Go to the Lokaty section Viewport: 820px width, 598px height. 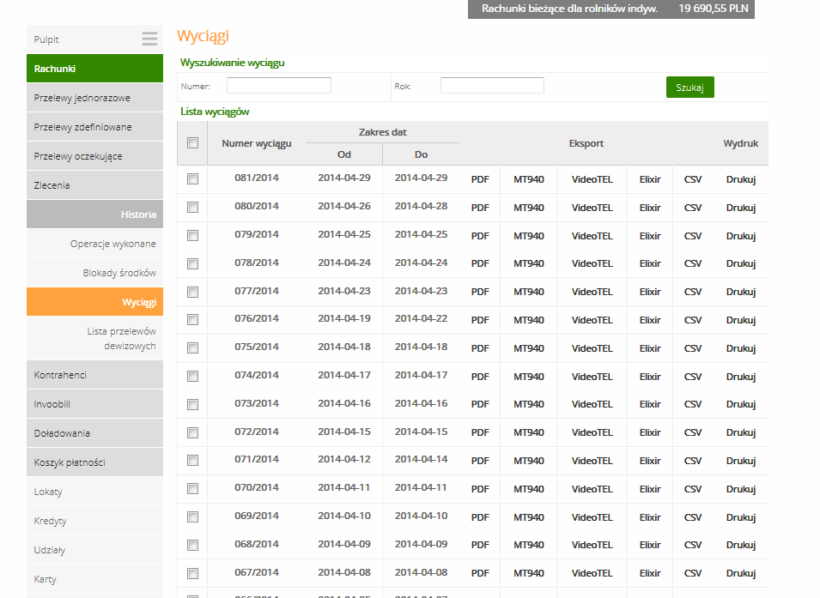(94, 492)
